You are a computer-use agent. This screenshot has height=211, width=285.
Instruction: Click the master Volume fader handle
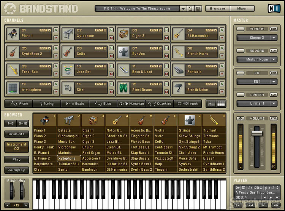coord(257,134)
